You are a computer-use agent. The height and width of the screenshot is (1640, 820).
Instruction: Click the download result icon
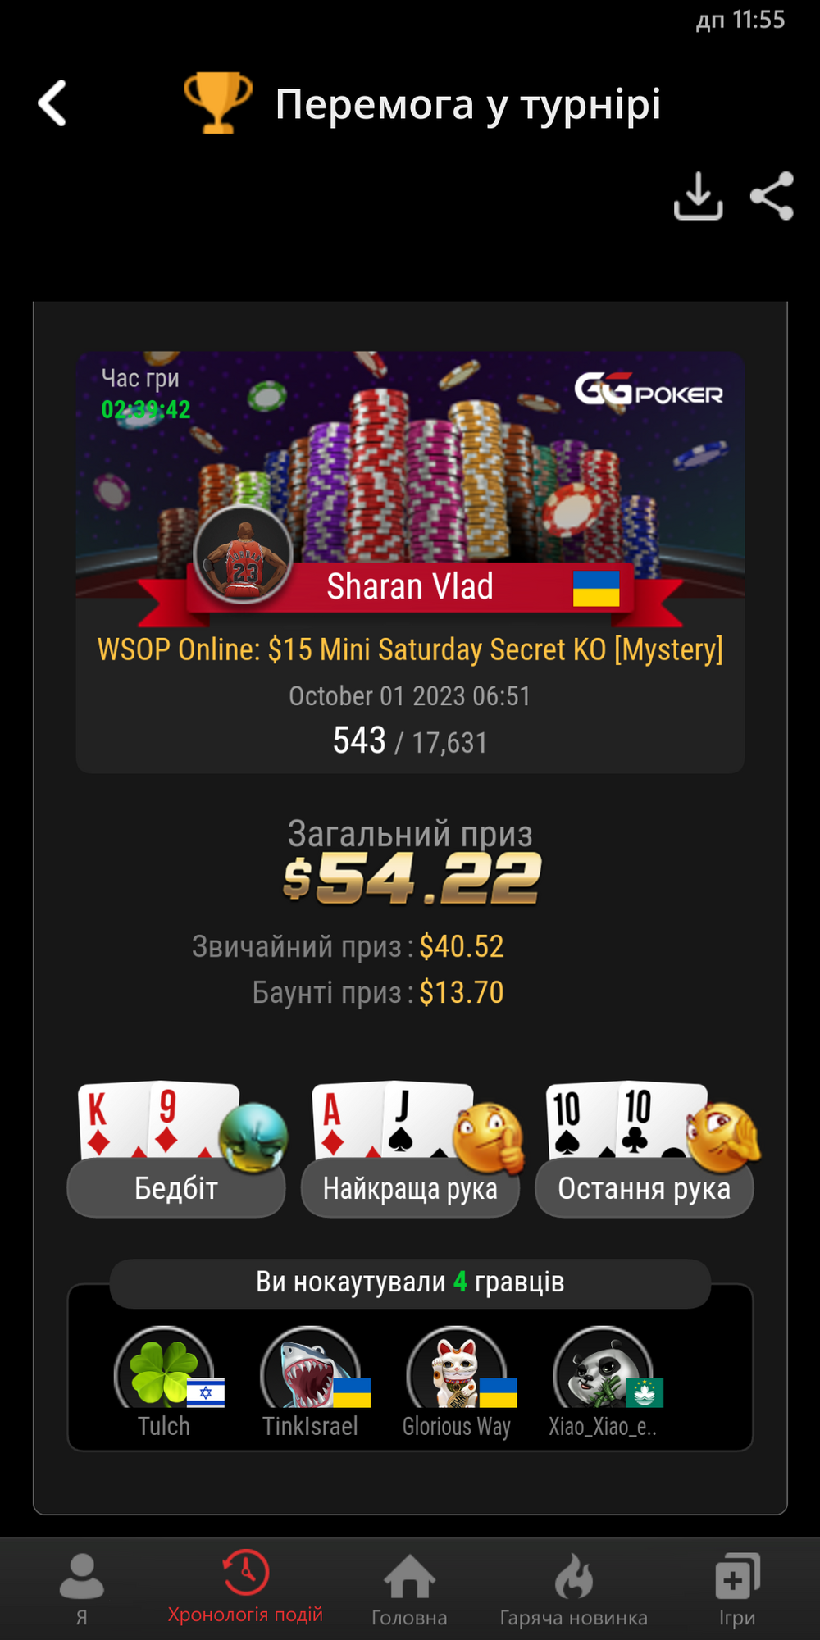(x=698, y=196)
